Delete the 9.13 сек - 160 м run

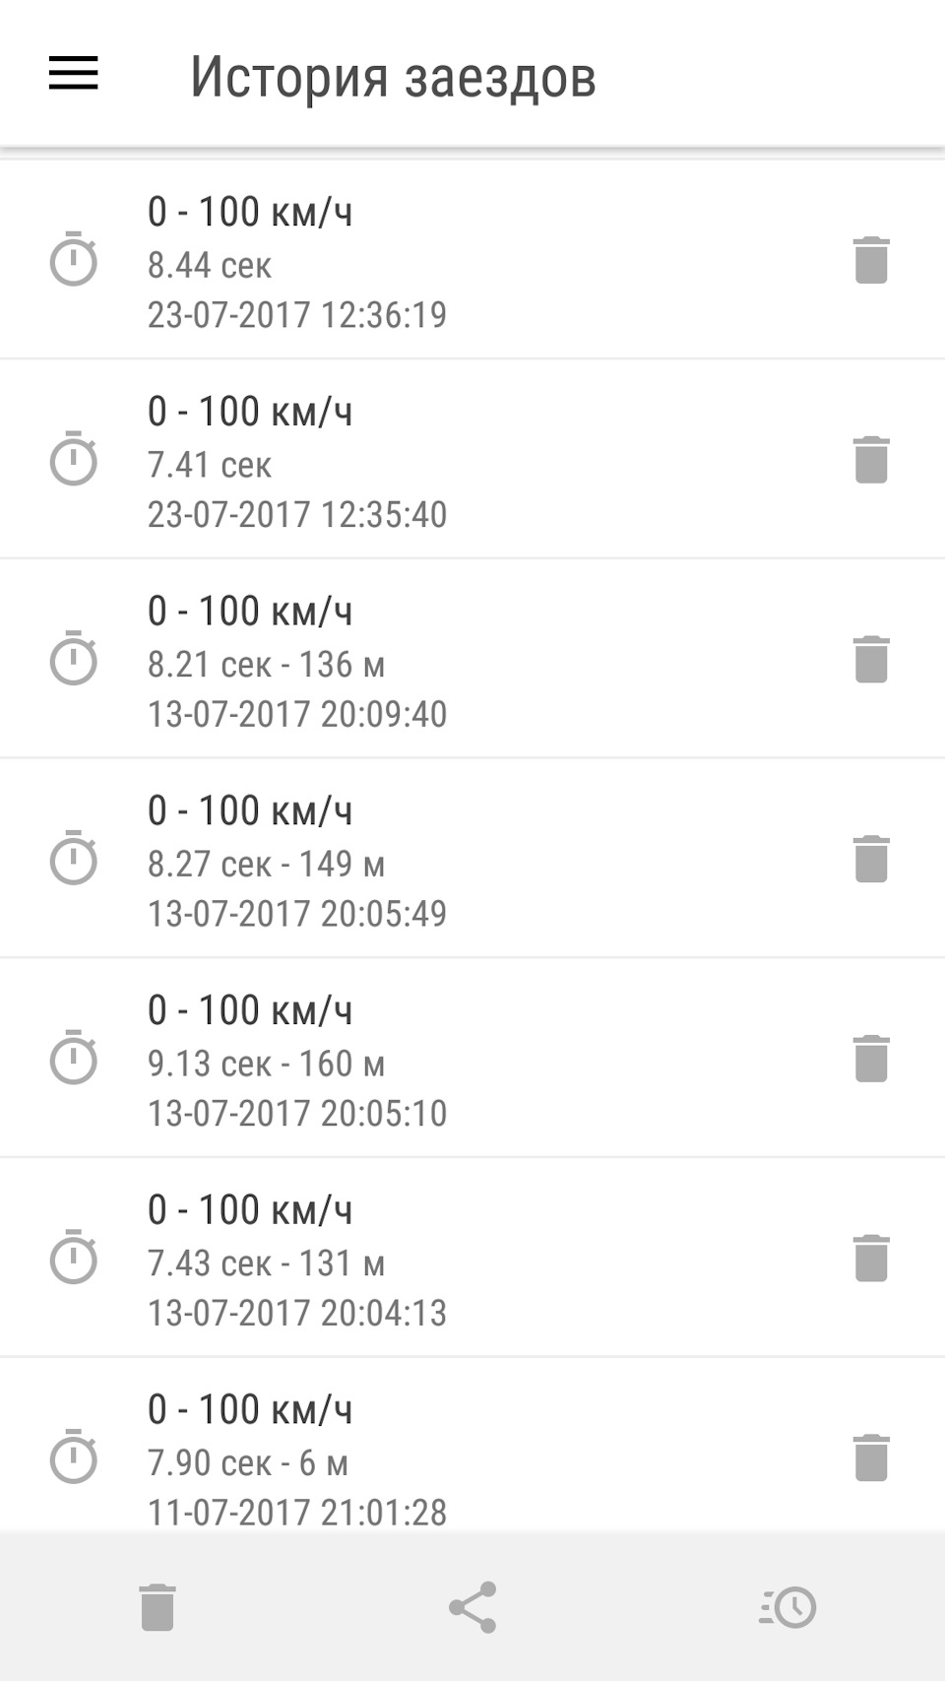[x=871, y=1059]
